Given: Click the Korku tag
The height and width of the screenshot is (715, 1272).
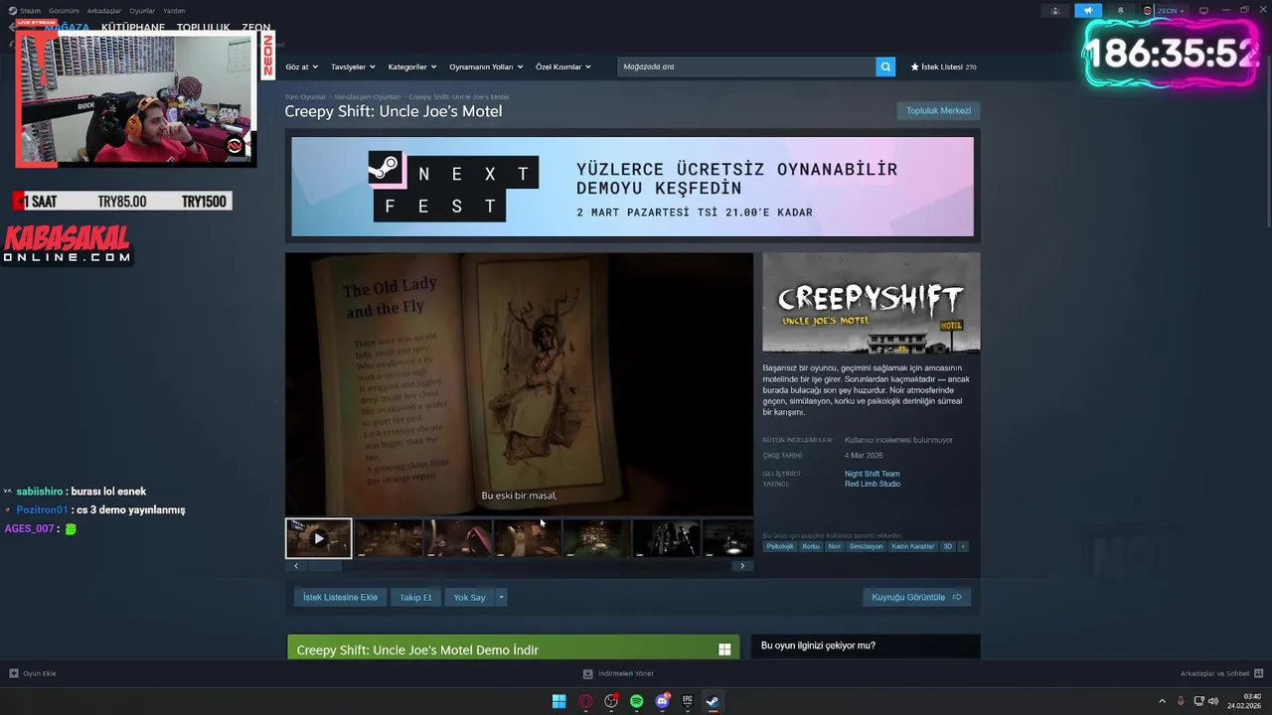Looking at the screenshot, I should pyautogui.click(x=811, y=546).
